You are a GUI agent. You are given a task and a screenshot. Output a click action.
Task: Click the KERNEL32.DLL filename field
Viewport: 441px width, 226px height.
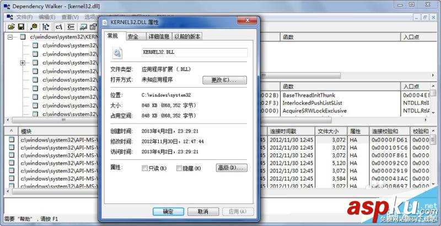tap(195, 52)
